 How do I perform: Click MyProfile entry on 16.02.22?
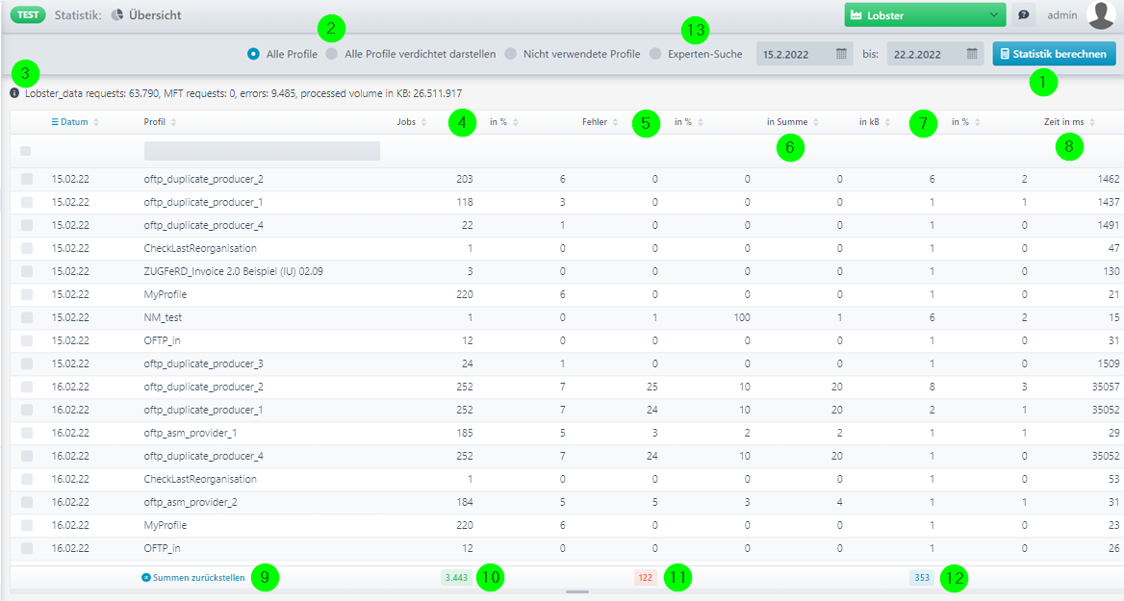(165, 525)
